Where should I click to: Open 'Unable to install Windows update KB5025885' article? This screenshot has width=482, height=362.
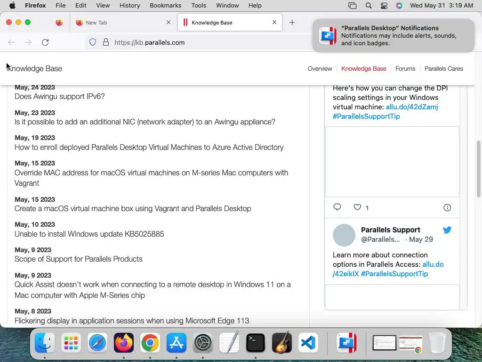89,234
